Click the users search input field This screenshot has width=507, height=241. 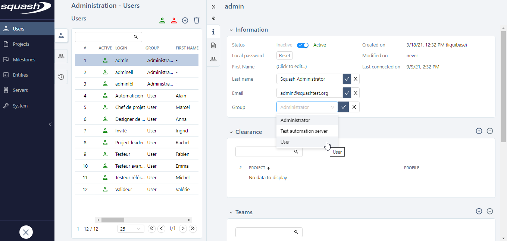click(x=104, y=37)
